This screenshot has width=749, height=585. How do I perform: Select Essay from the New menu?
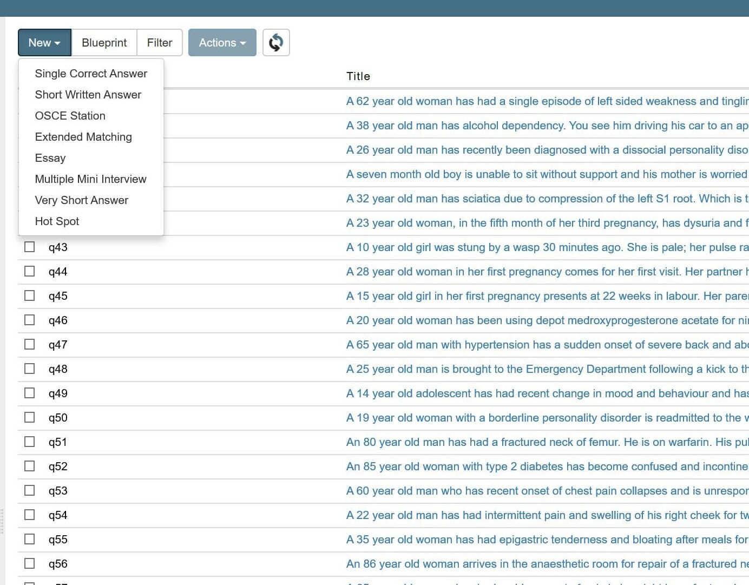pyautogui.click(x=50, y=158)
